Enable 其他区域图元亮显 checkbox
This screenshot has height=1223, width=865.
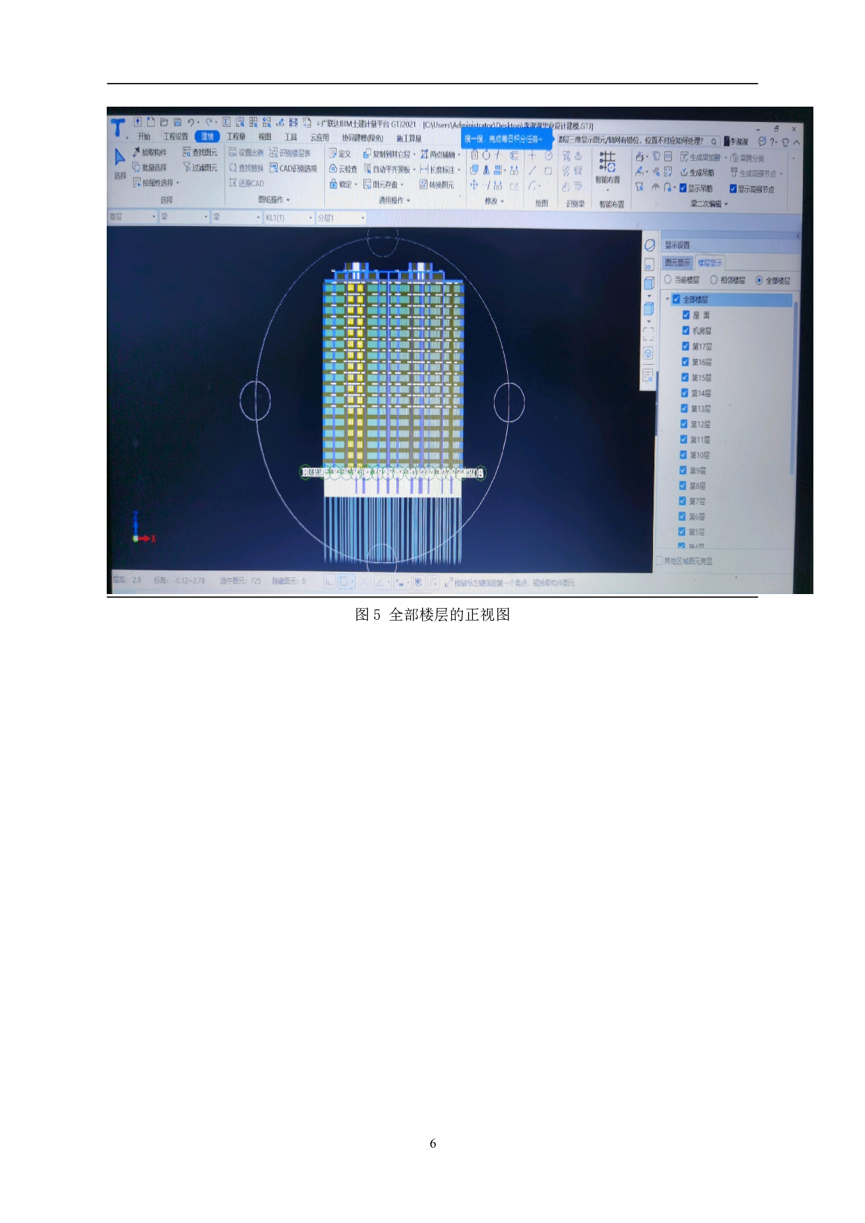click(x=659, y=561)
